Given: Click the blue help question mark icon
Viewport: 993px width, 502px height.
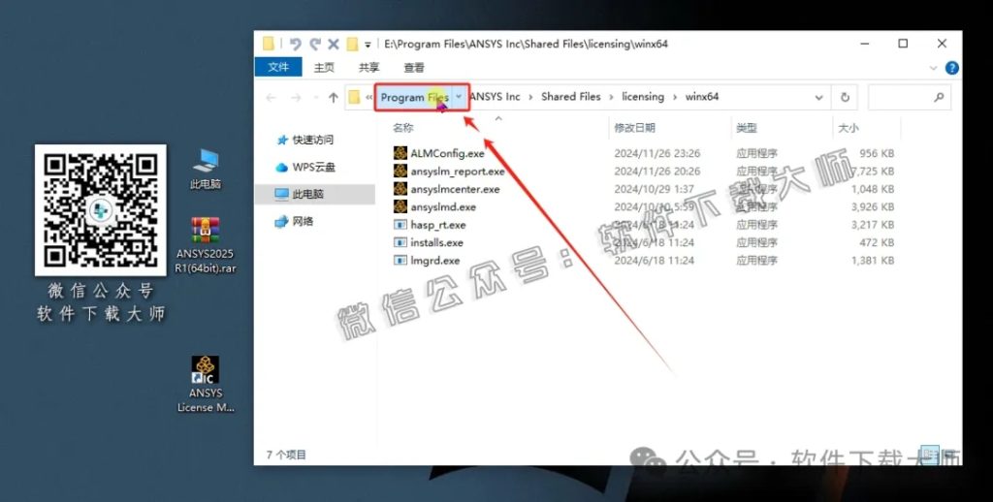Looking at the screenshot, I should [x=951, y=68].
